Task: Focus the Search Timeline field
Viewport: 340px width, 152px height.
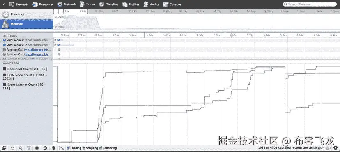Action: (x=310, y=4)
